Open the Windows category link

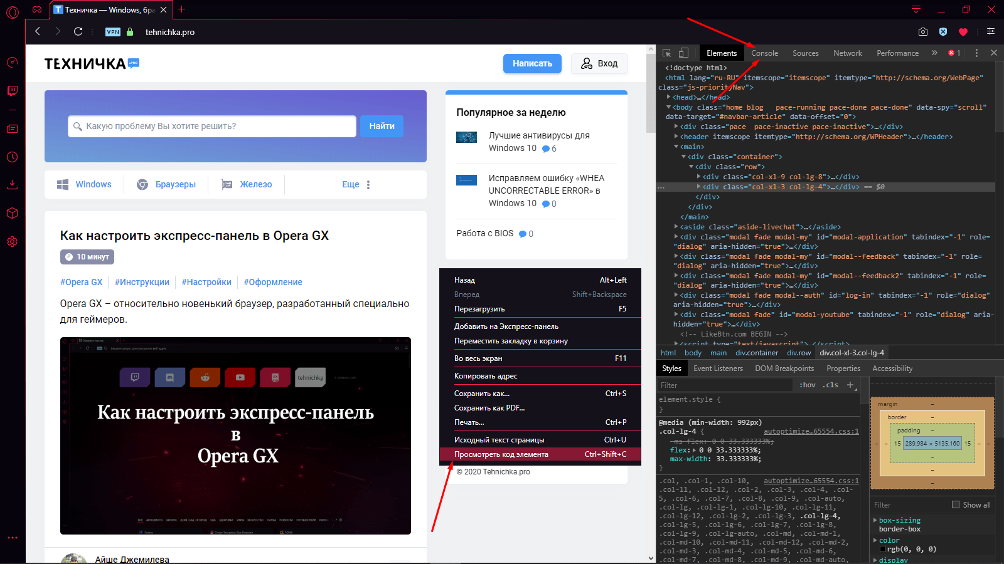point(84,184)
